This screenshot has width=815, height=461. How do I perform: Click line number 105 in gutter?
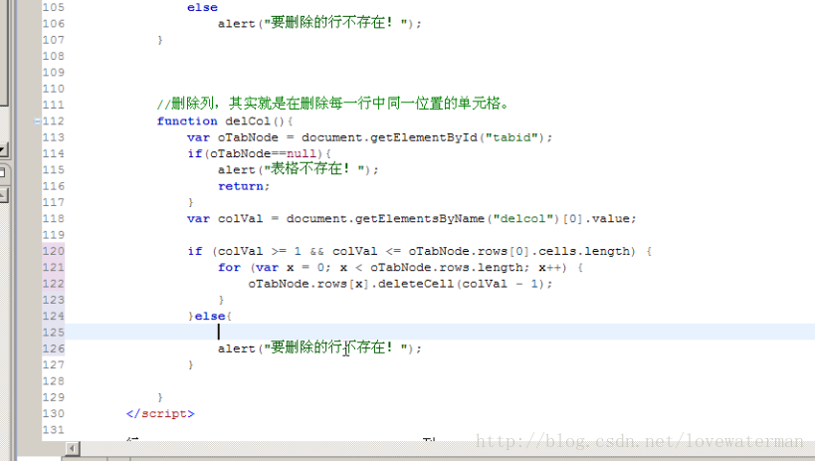[54, 7]
